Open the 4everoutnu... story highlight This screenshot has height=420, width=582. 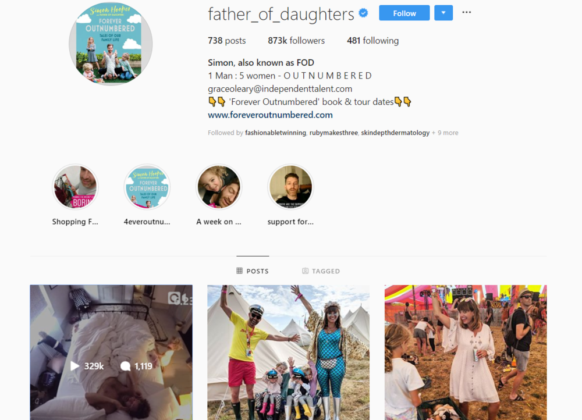pos(147,187)
